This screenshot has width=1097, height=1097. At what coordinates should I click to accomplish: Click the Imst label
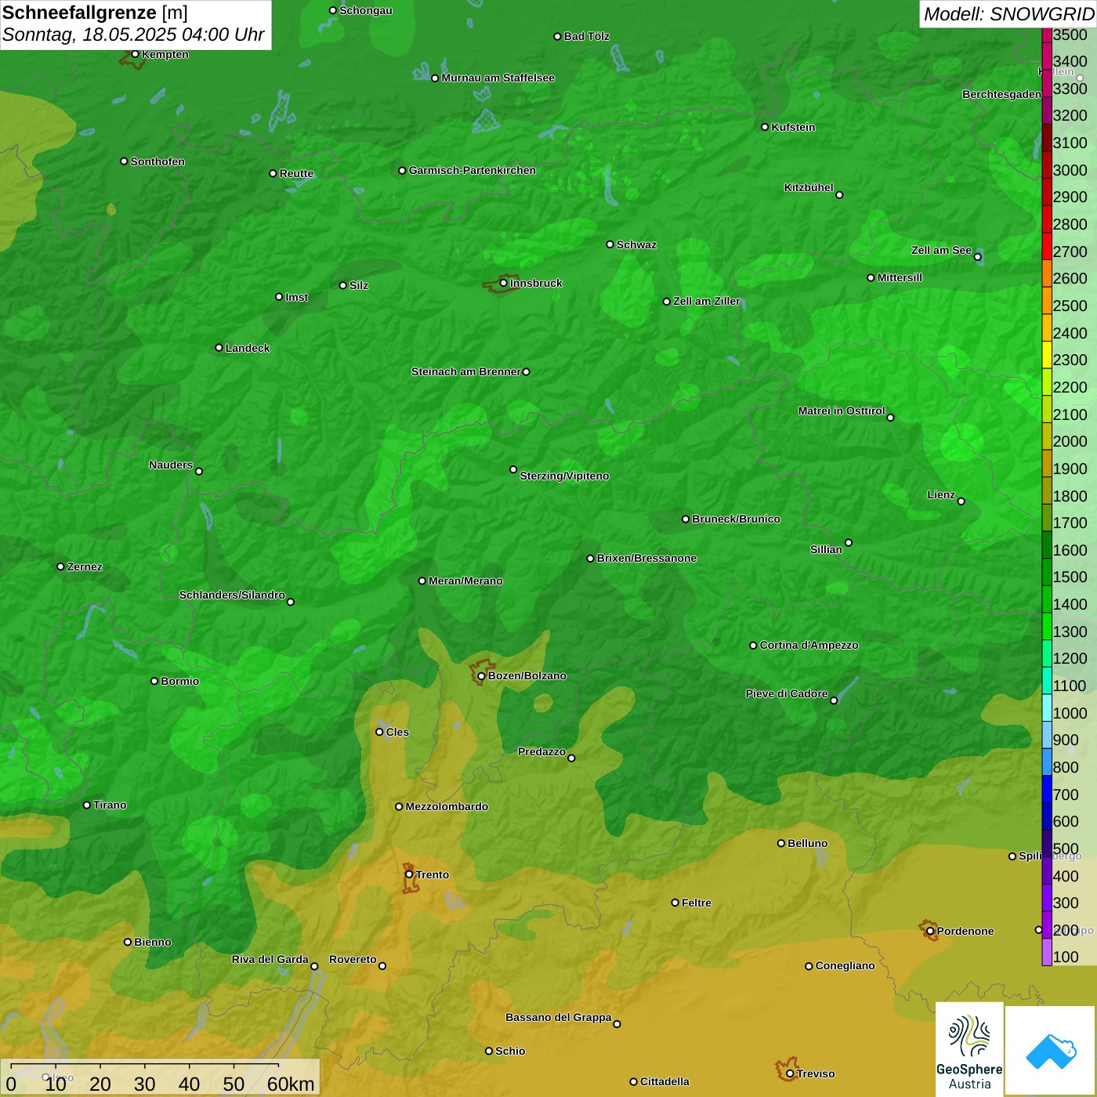pos(296,297)
